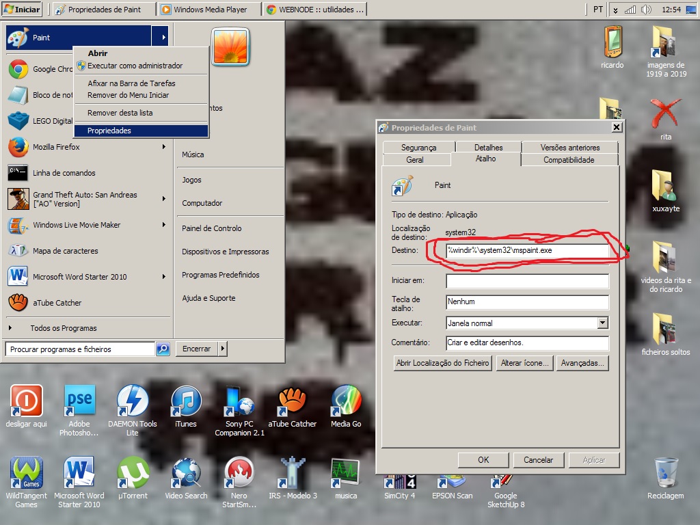700x525 pixels.
Task: Click the volume speaker tray icon
Action: 646,10
